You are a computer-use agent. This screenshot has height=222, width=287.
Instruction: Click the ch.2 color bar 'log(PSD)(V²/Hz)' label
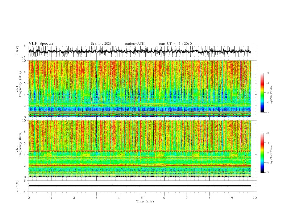click(x=271, y=155)
